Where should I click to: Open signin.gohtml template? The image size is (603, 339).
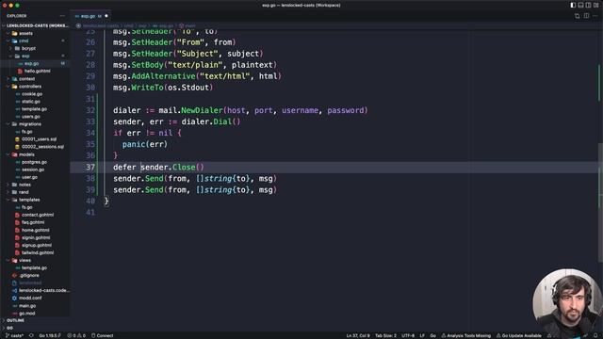tap(36, 237)
